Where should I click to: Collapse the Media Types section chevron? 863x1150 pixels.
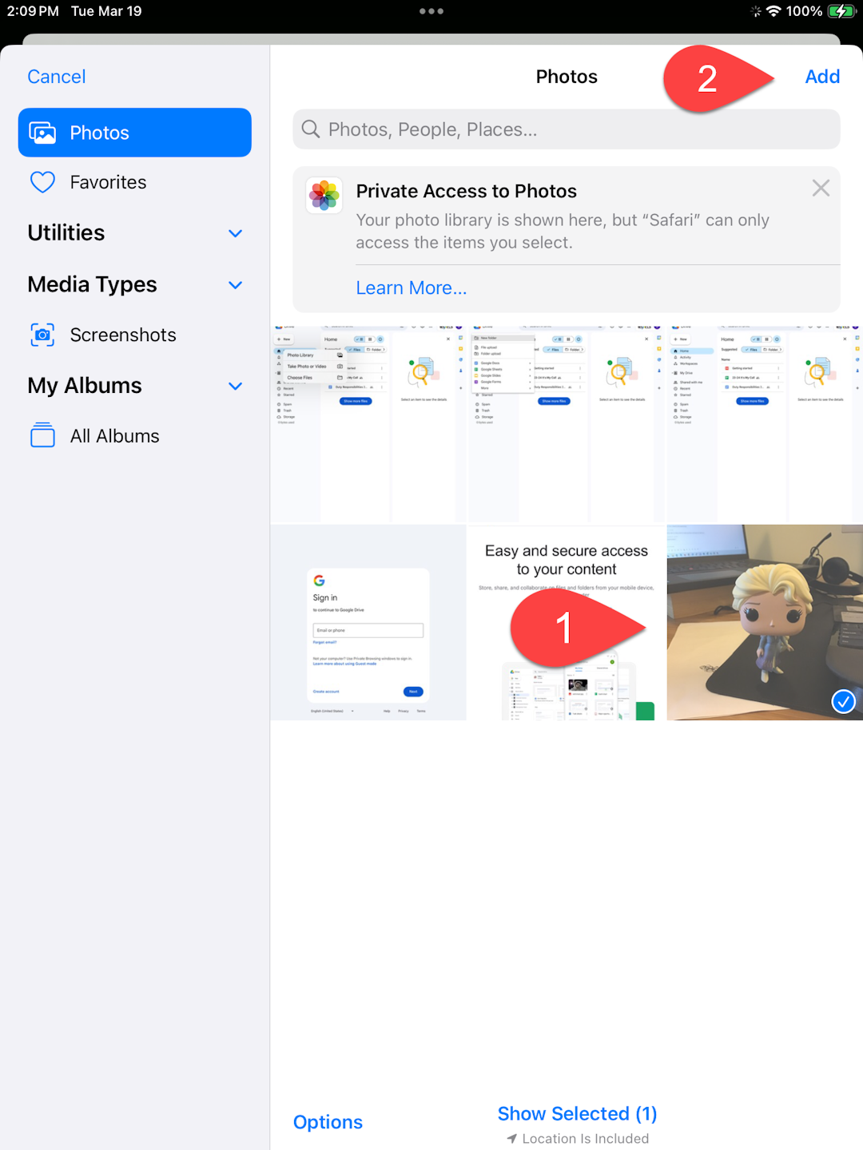click(x=235, y=285)
